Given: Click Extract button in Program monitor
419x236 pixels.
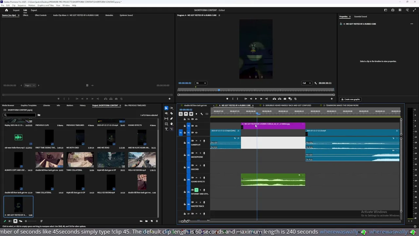Looking at the screenshot, I should (280, 99).
